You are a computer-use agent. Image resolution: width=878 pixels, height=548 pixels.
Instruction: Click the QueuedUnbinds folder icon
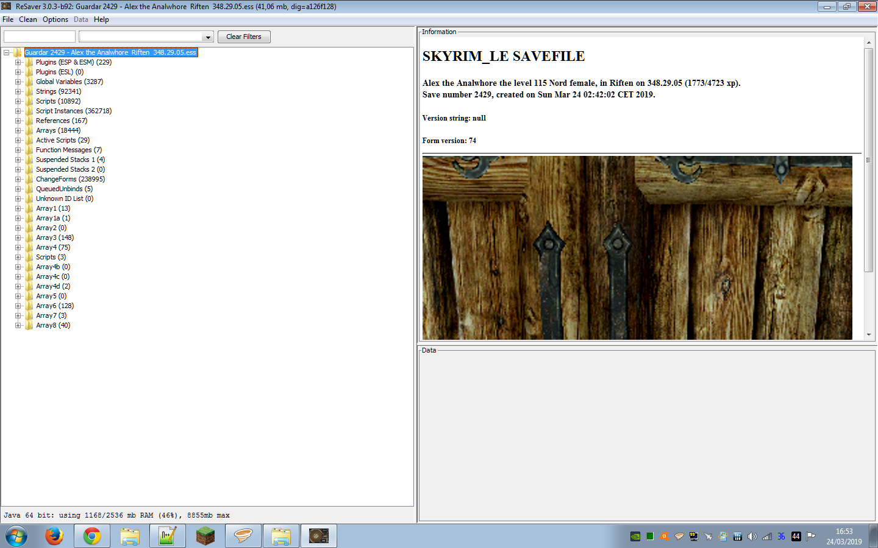[x=29, y=189]
